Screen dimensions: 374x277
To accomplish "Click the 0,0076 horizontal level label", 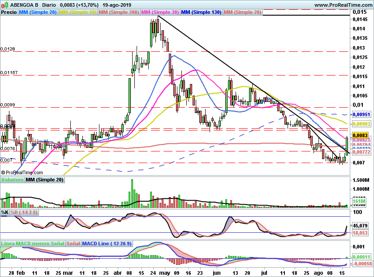I will coord(8,149).
